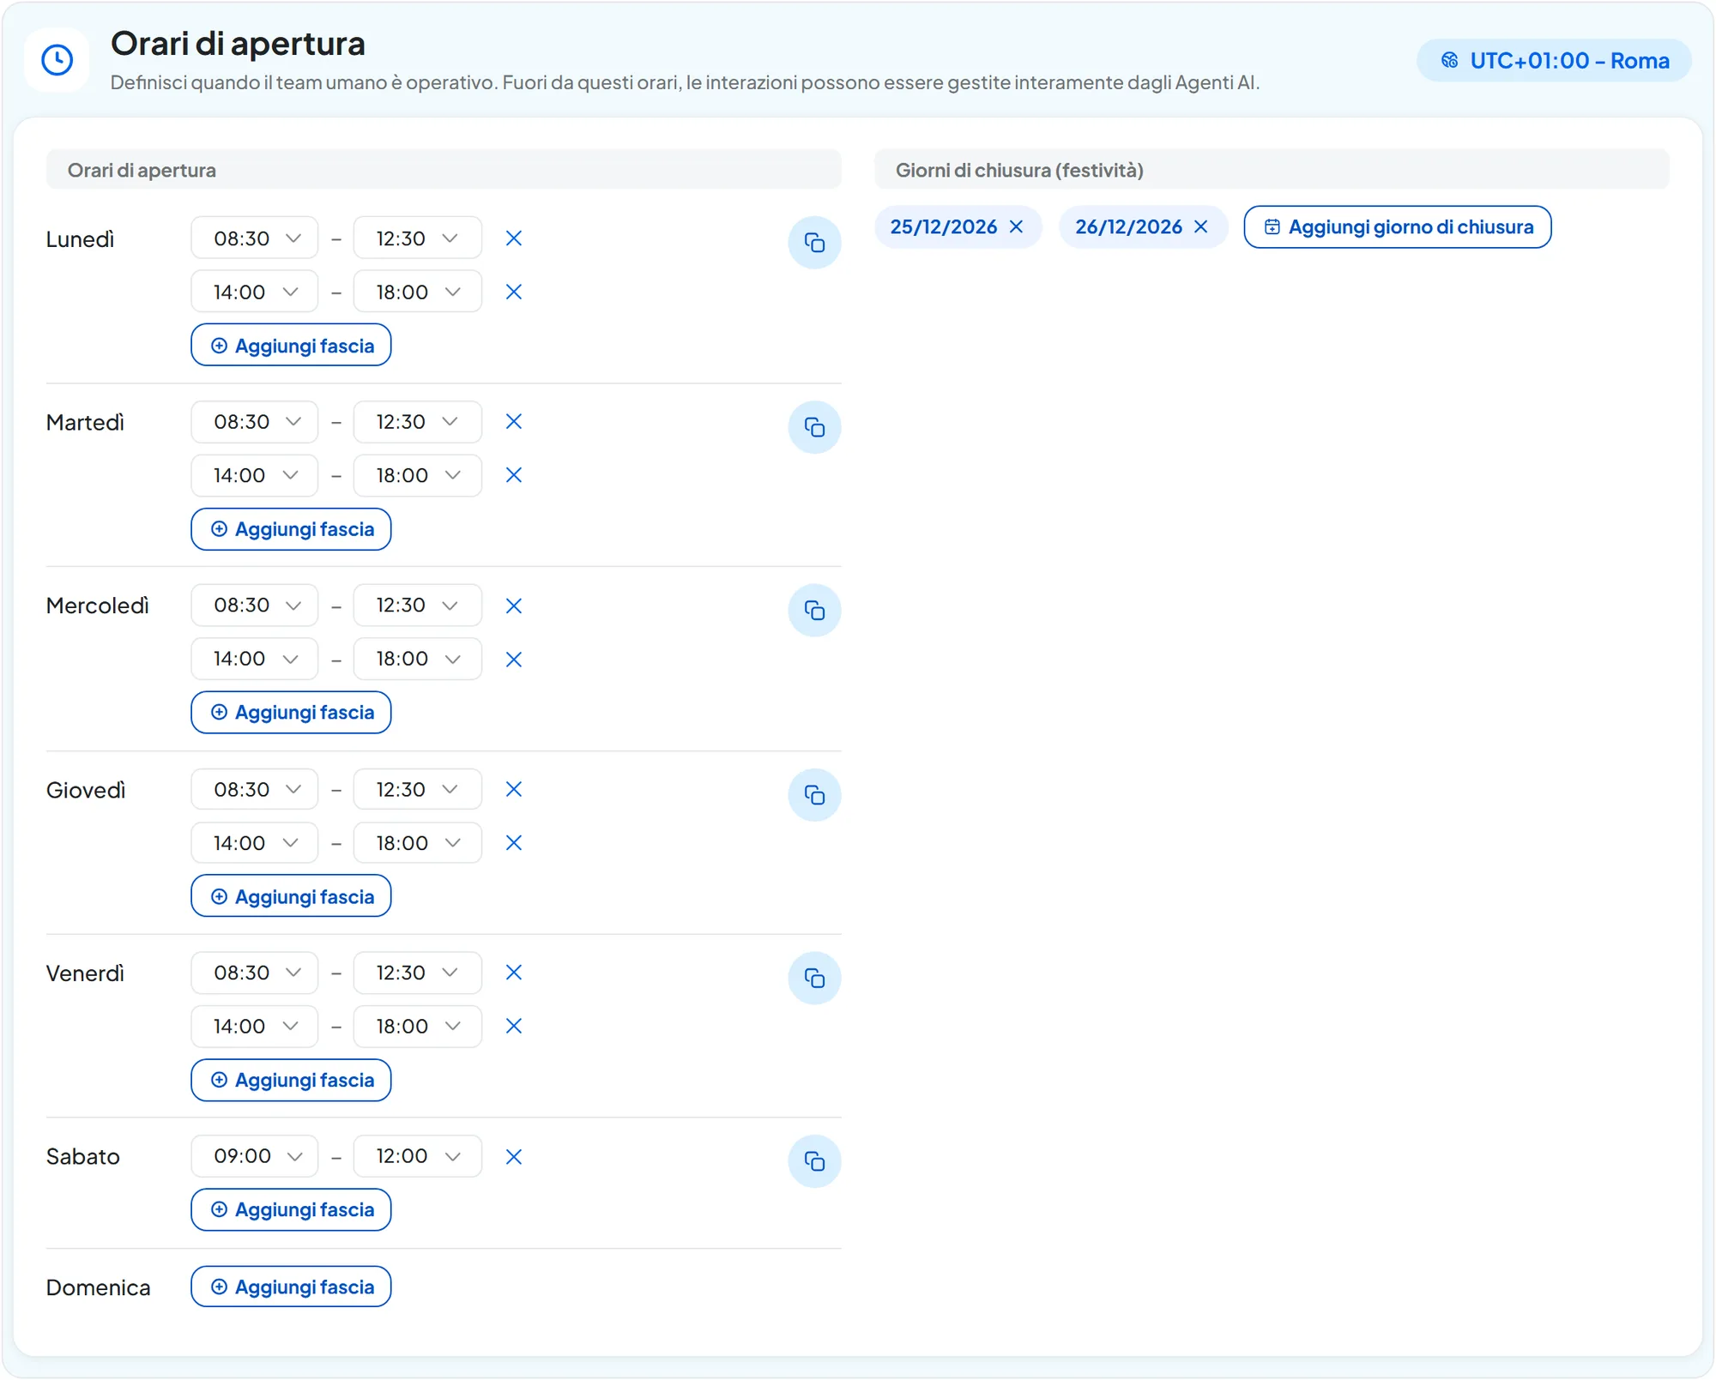Open Giovedì 18:00 end time dropdown
Image resolution: width=1716 pixels, height=1380 pixels.
[x=418, y=843]
